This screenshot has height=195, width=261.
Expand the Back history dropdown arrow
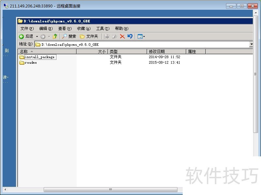37,36
